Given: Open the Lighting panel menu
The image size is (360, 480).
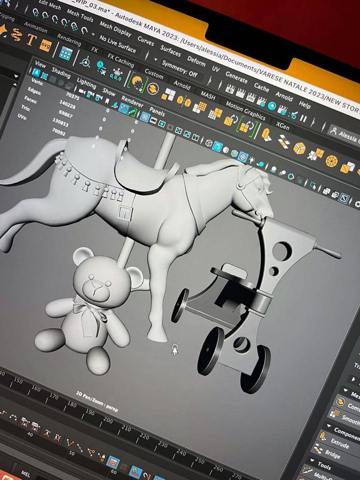Looking at the screenshot, I should pos(86,82).
